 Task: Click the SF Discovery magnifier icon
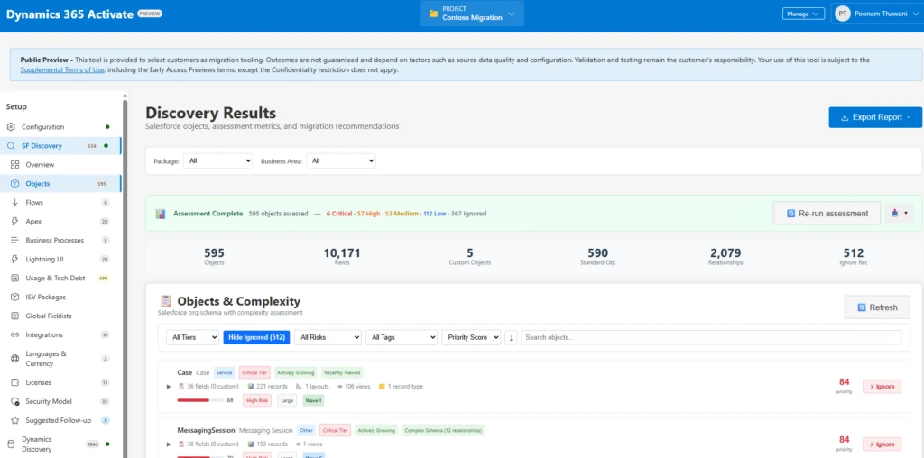(x=11, y=145)
